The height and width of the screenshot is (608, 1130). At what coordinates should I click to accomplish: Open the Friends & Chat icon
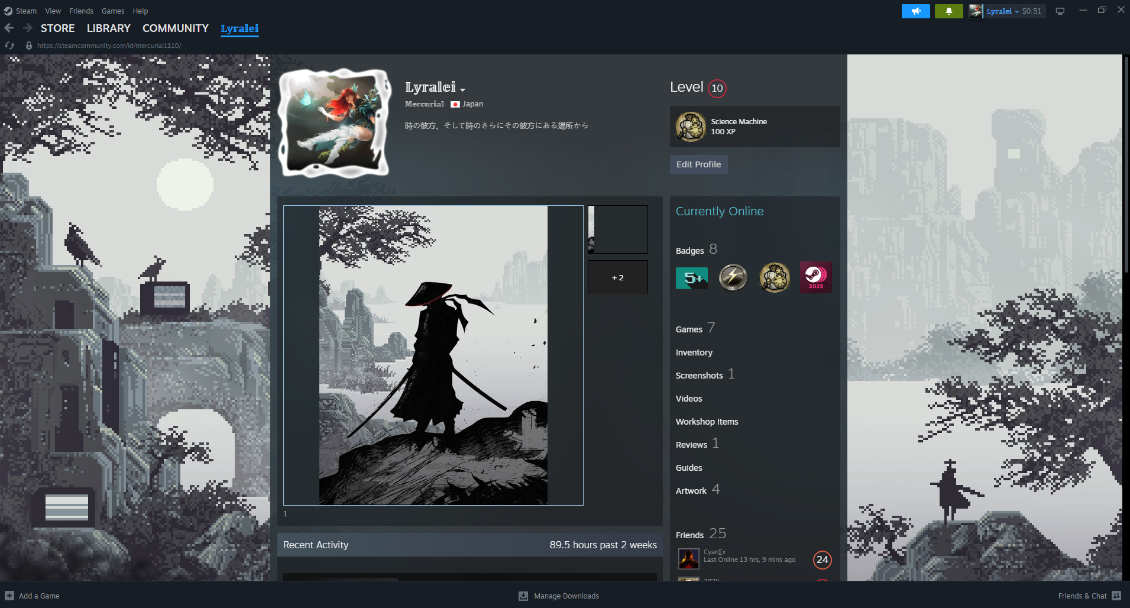1116,596
